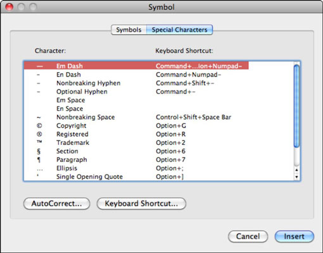Click the Registered ® symbol
Viewport: 323px width, 253px height.
tap(39, 134)
